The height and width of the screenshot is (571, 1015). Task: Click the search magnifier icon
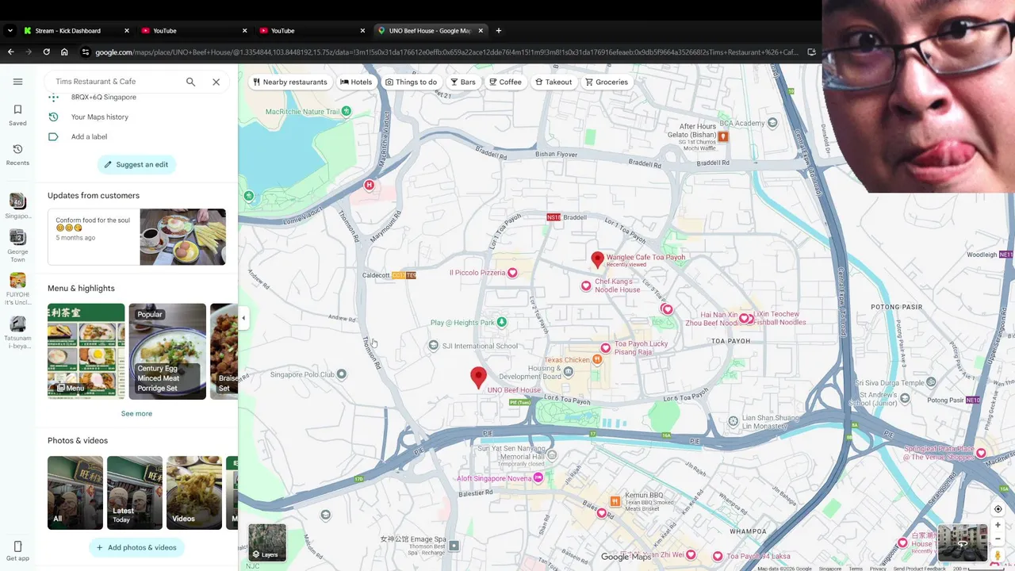pyautogui.click(x=190, y=82)
